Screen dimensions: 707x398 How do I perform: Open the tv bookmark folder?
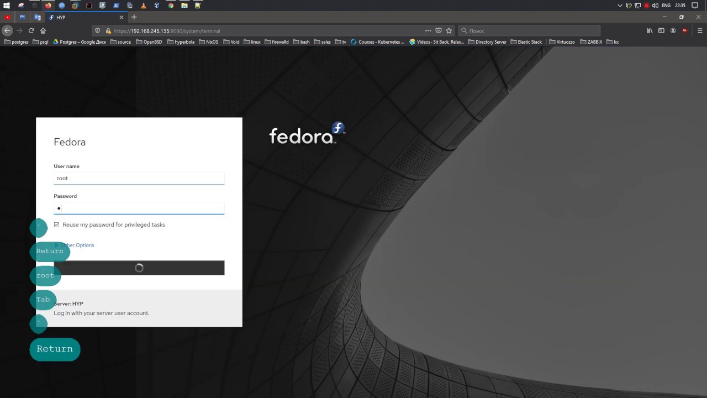[x=341, y=42]
